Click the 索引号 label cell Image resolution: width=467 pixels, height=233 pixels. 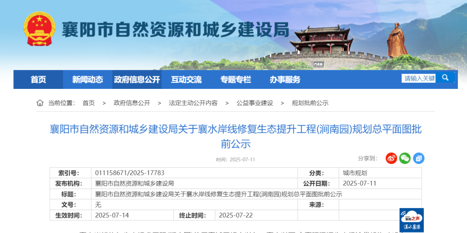pos(70,173)
